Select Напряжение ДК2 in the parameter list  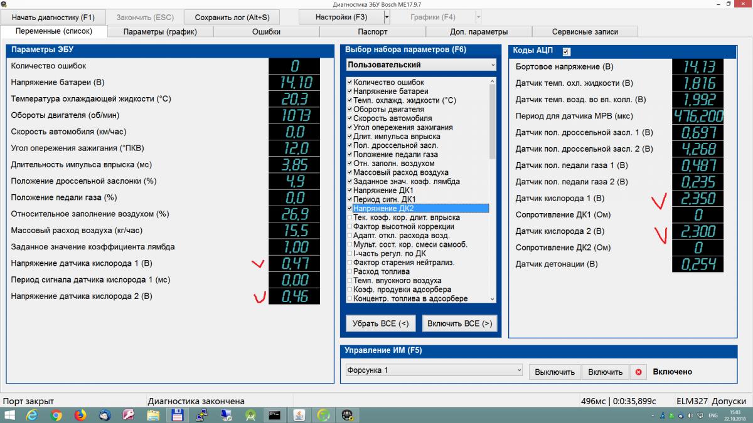tap(383, 209)
